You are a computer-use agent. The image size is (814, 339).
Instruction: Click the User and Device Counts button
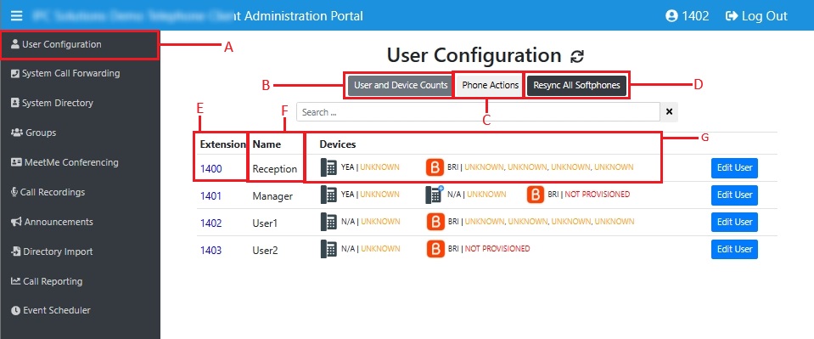[401, 85]
